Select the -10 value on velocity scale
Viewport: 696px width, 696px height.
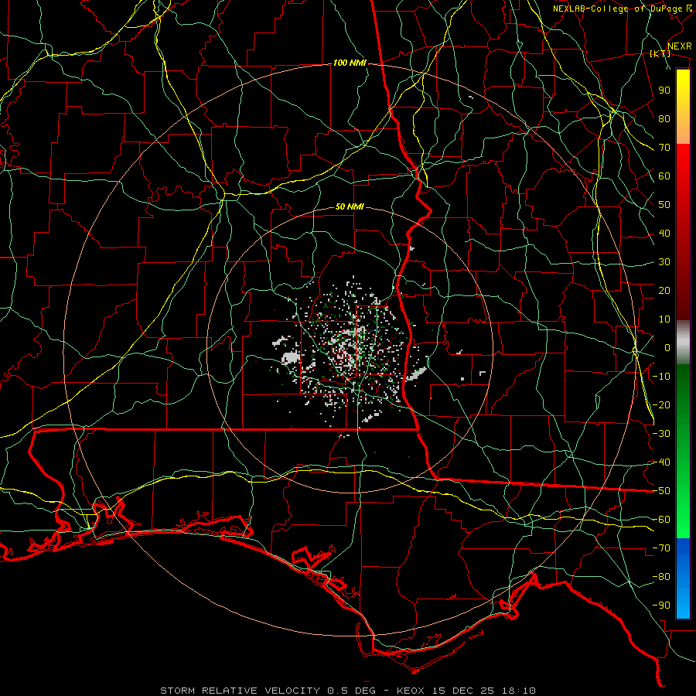tap(661, 377)
